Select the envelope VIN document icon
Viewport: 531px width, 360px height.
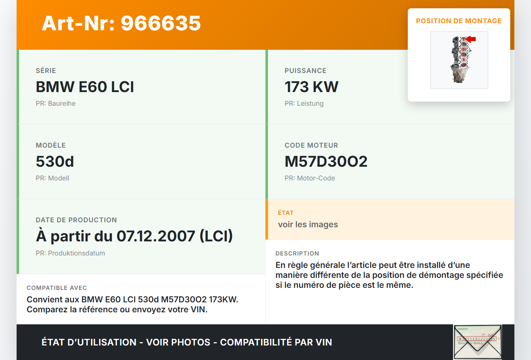point(477,342)
